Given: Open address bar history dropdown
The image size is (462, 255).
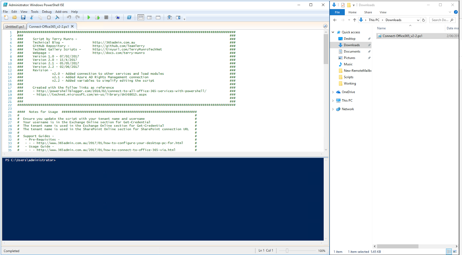Looking at the screenshot, I should click(418, 20).
